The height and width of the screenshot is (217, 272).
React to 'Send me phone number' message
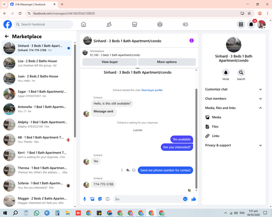tap(134, 170)
